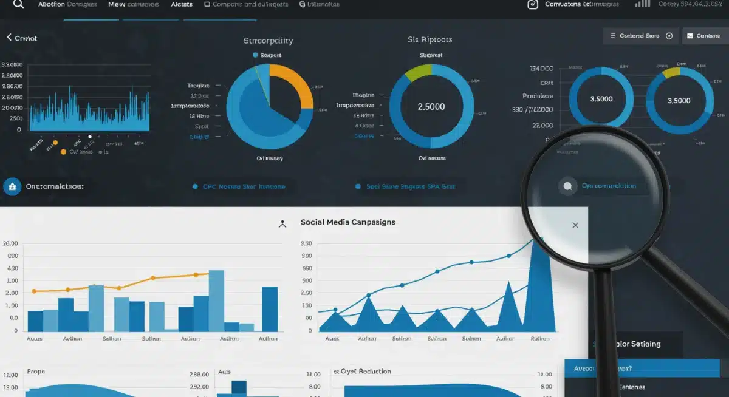The height and width of the screenshot is (397, 729).
Task: Go back using the left chevron arrow
Action: 9,38
